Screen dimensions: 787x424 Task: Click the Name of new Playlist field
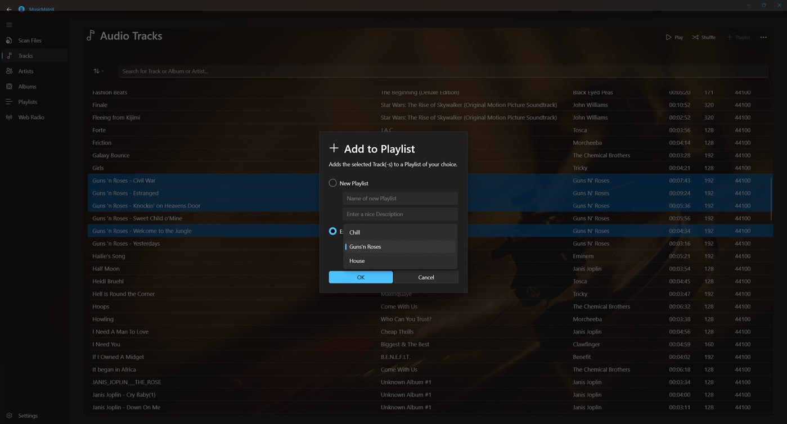pyautogui.click(x=400, y=199)
